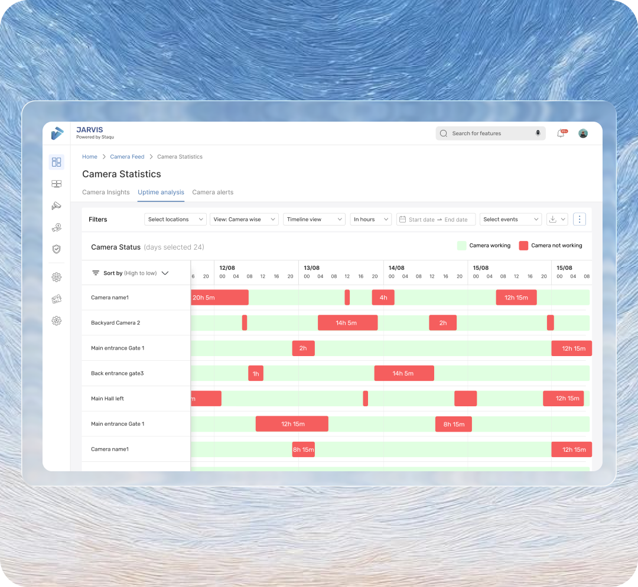The height and width of the screenshot is (587, 638).
Task: Expand the download options dropdown
Action: click(557, 219)
